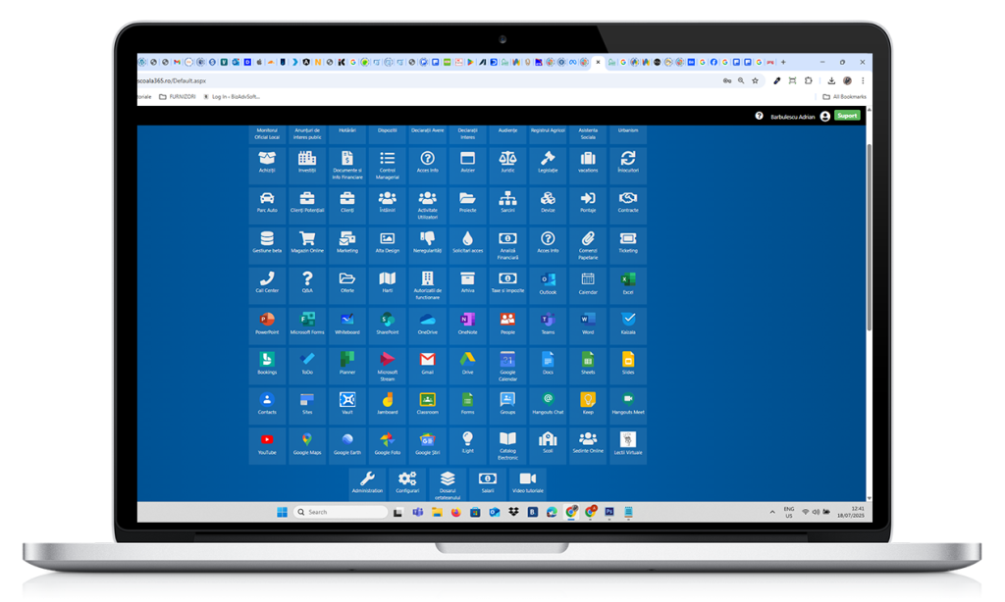Viewport: 1005px width, 602px height.
Task: Open the Q&A question mark tile
Action: click(307, 285)
